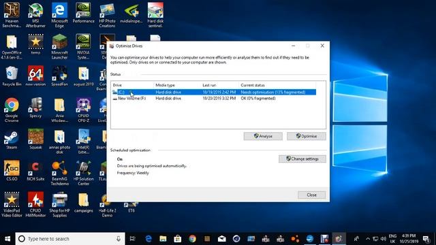The image size is (436, 245).
Task: Select the Minecraft Launcher desktop icon
Action: coord(59,47)
